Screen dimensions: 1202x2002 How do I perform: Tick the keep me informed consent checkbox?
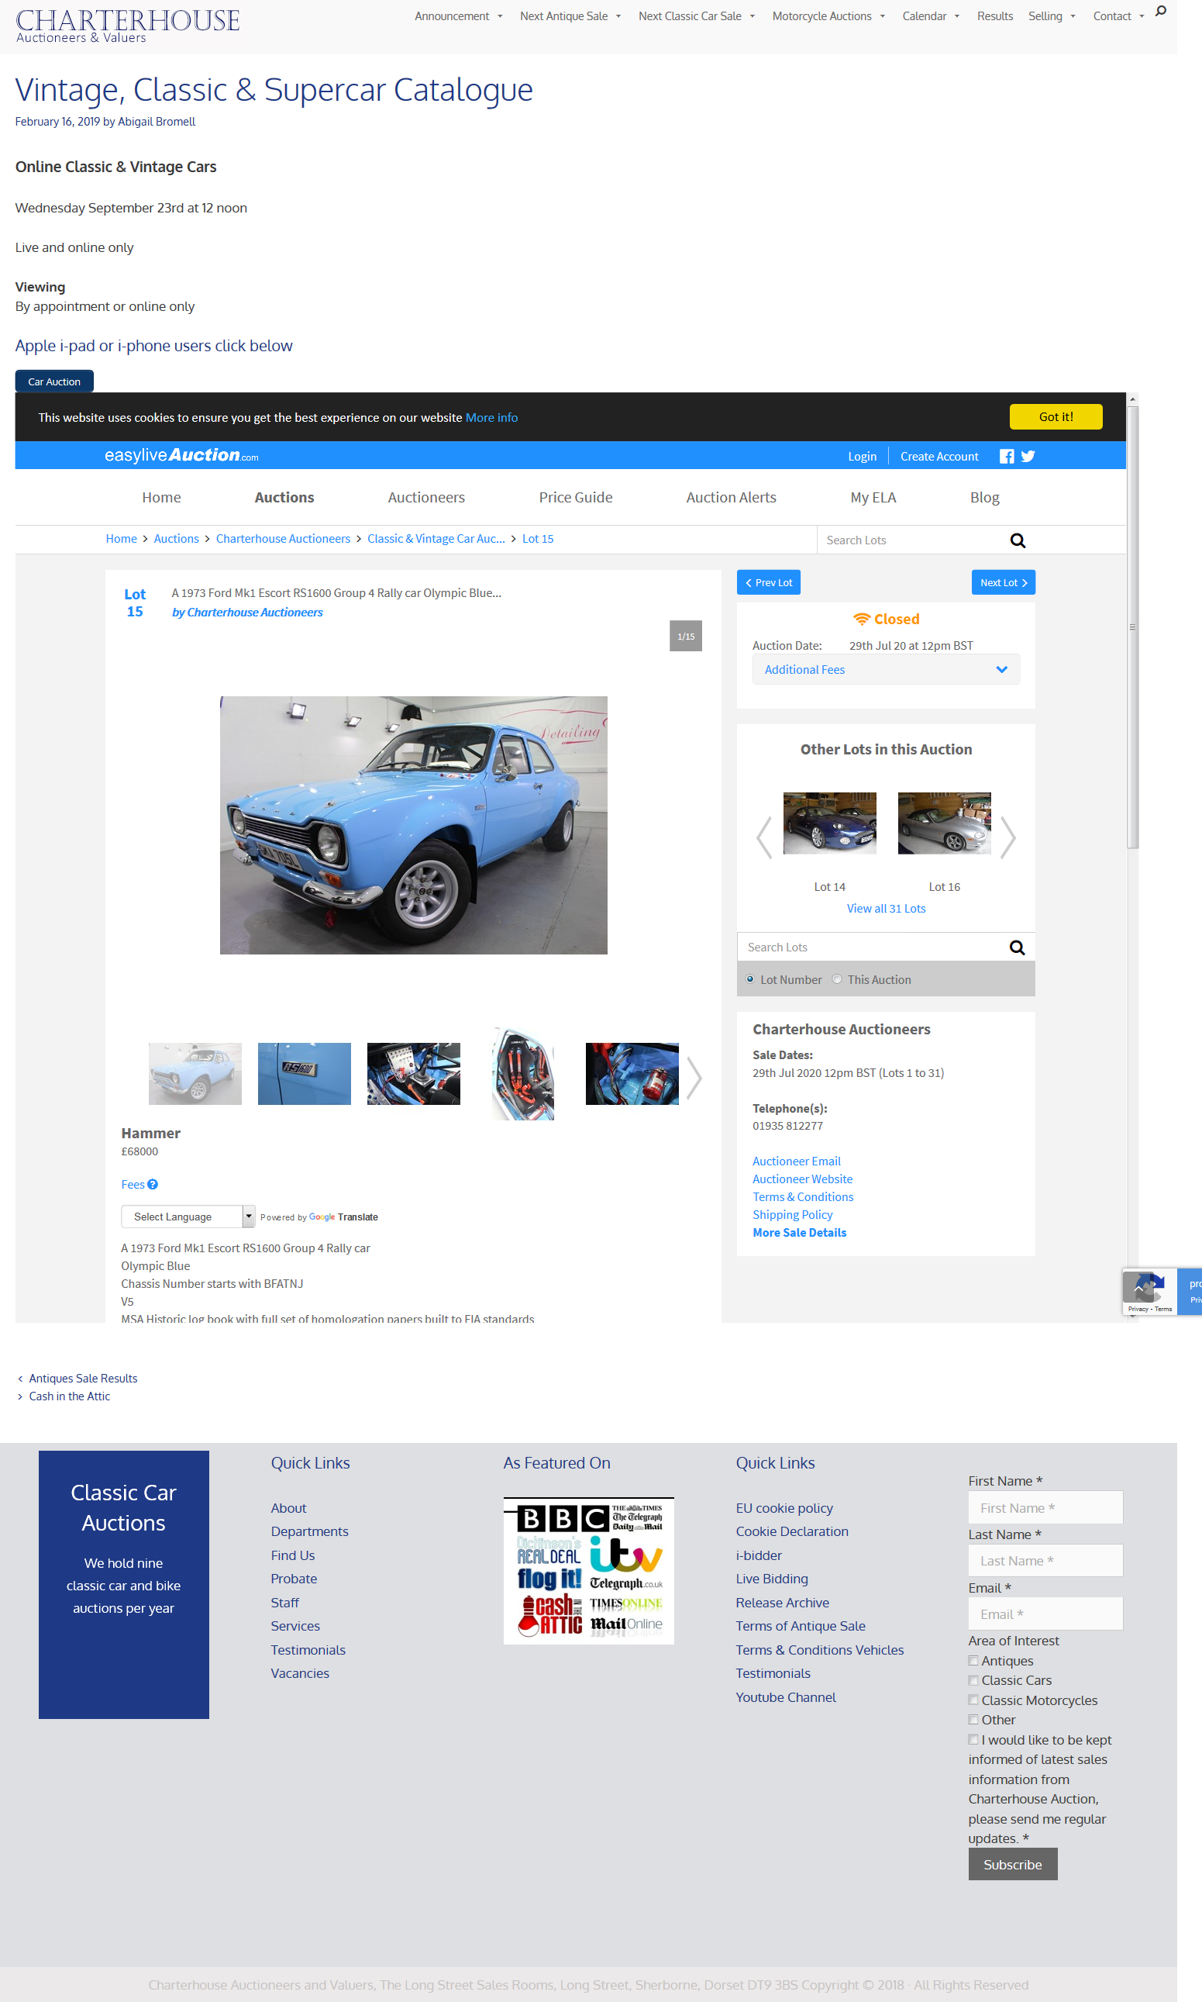(x=973, y=1739)
